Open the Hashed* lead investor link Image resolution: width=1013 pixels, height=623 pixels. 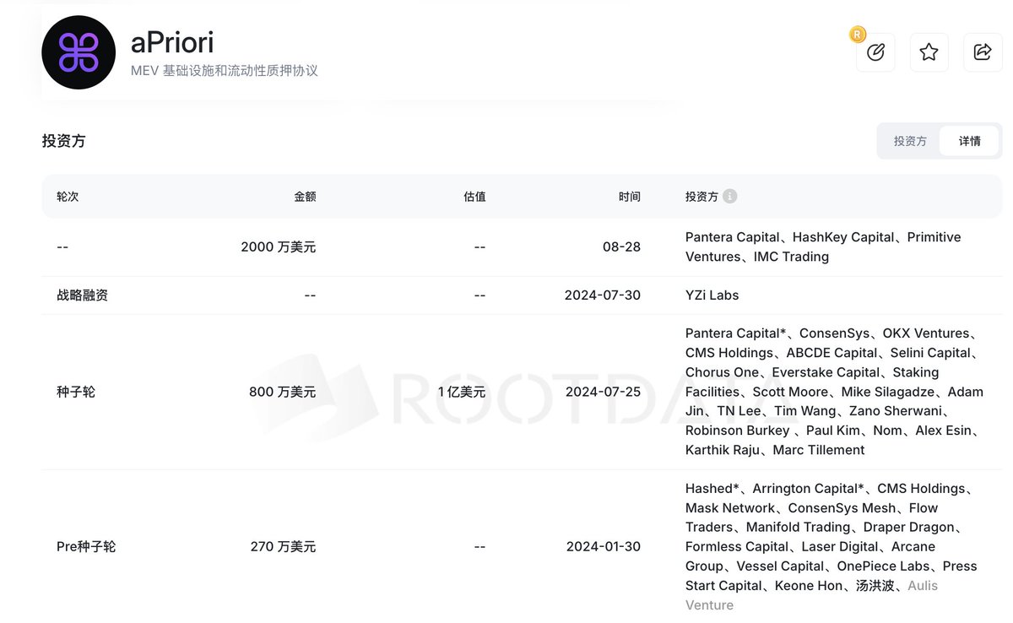click(712, 489)
